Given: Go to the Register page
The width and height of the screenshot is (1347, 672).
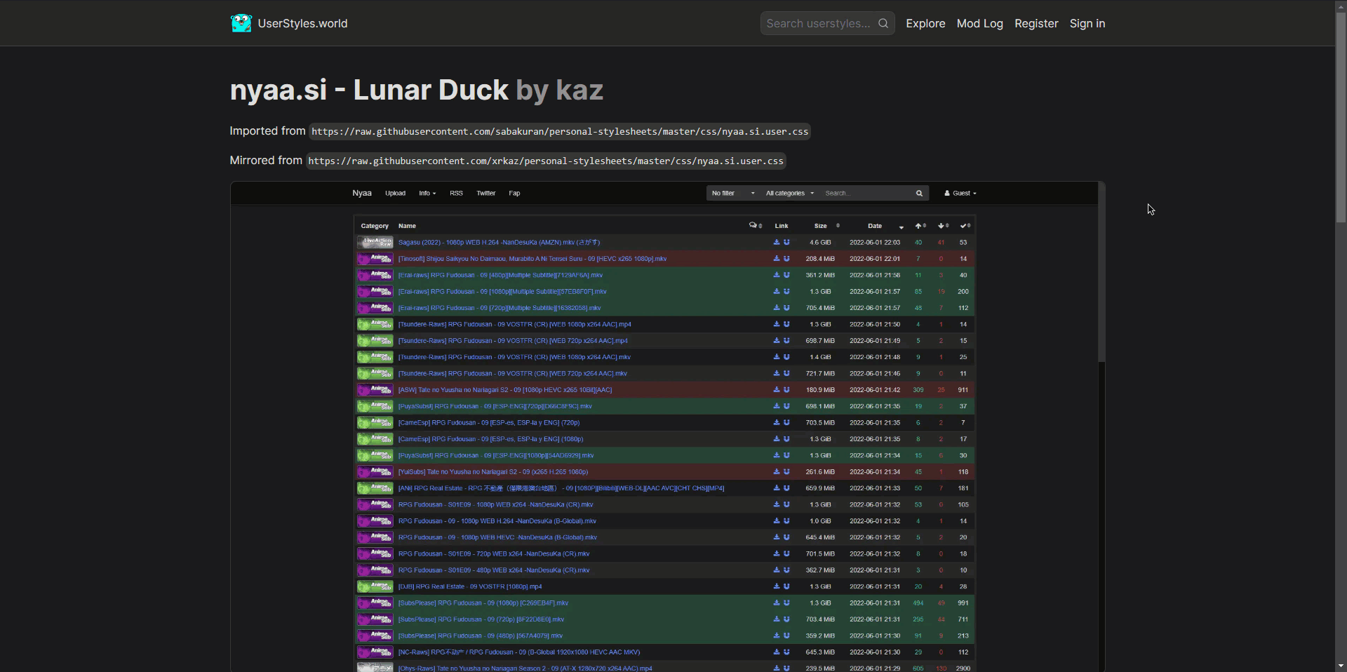Looking at the screenshot, I should click(x=1036, y=23).
